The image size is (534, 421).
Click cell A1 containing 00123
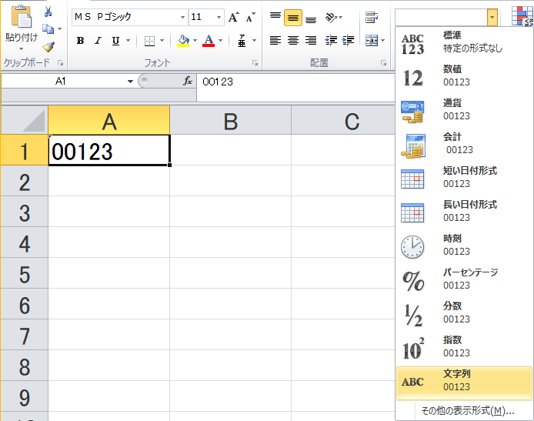[x=109, y=150]
